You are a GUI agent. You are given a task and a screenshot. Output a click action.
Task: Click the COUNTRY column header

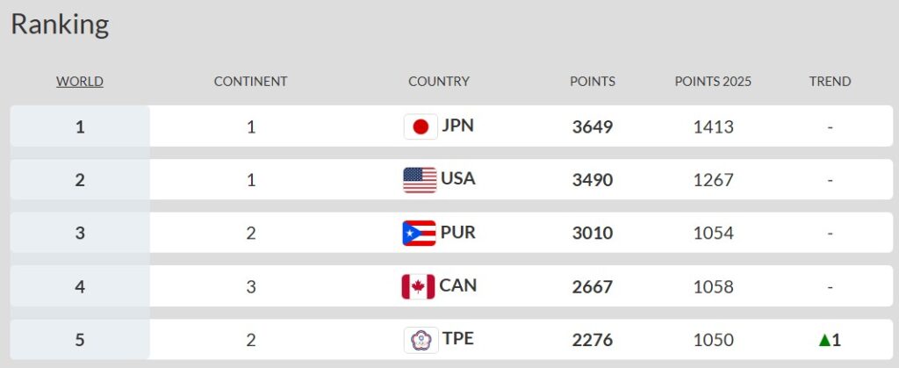pyautogui.click(x=439, y=82)
